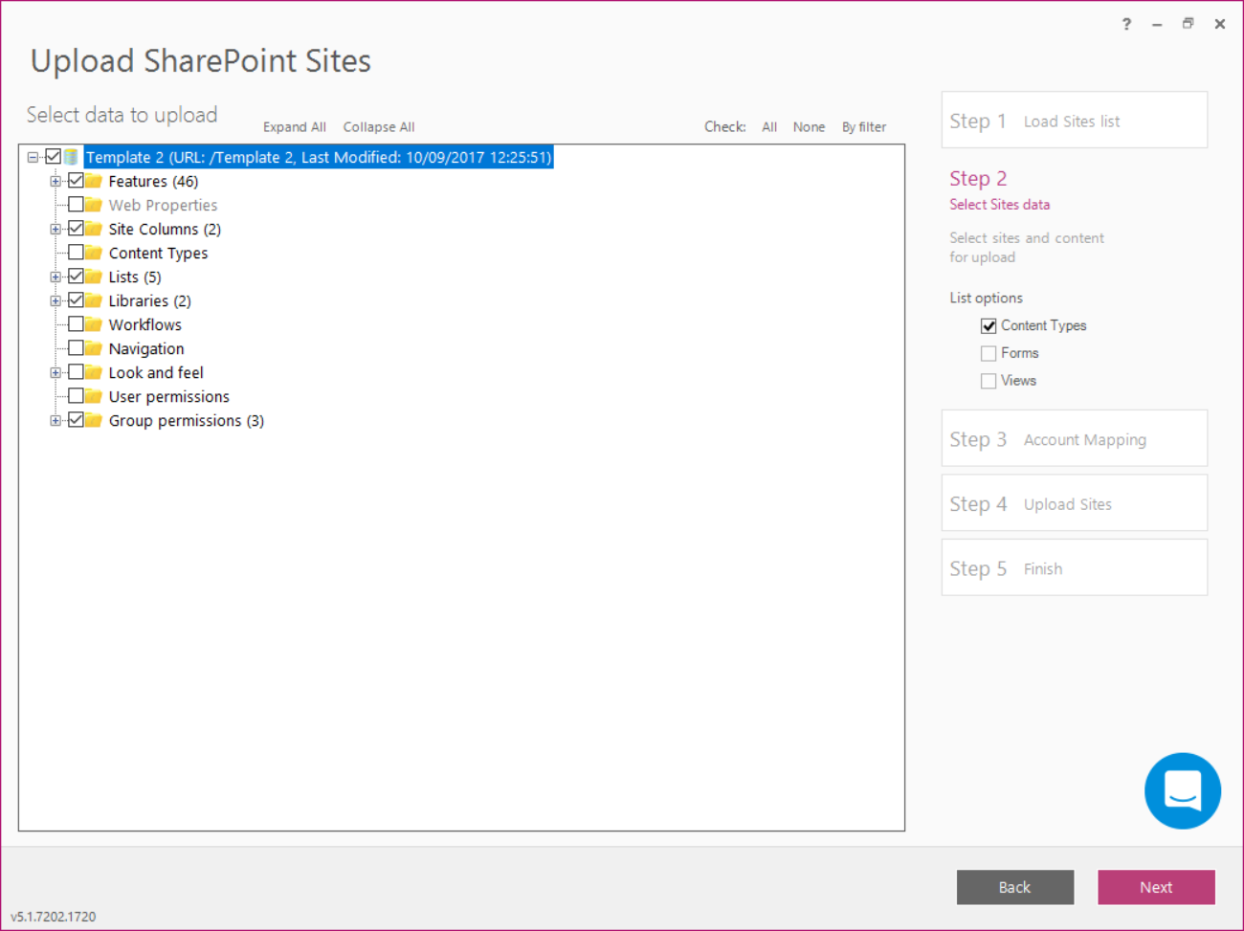Image resolution: width=1244 pixels, height=931 pixels.
Task: Click the Collapse All link
Action: coord(379,127)
